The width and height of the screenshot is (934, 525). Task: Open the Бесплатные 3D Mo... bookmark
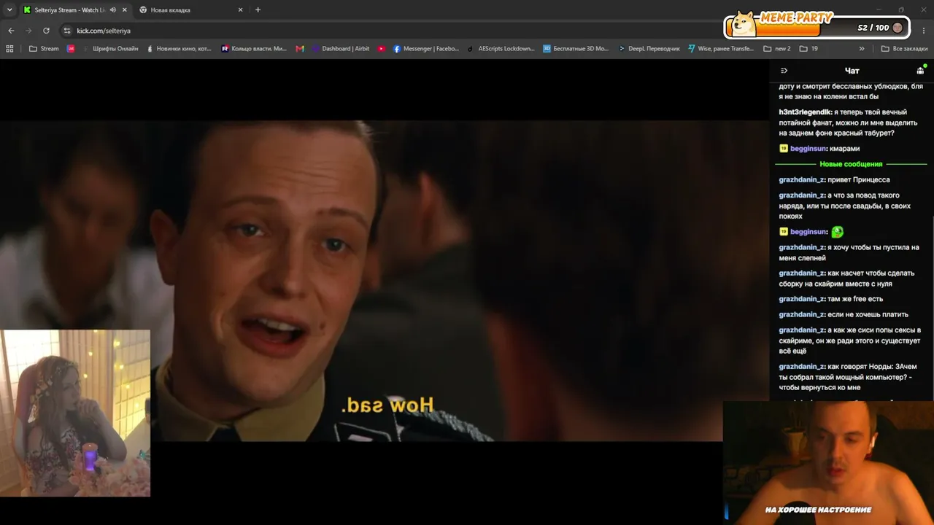coord(576,49)
